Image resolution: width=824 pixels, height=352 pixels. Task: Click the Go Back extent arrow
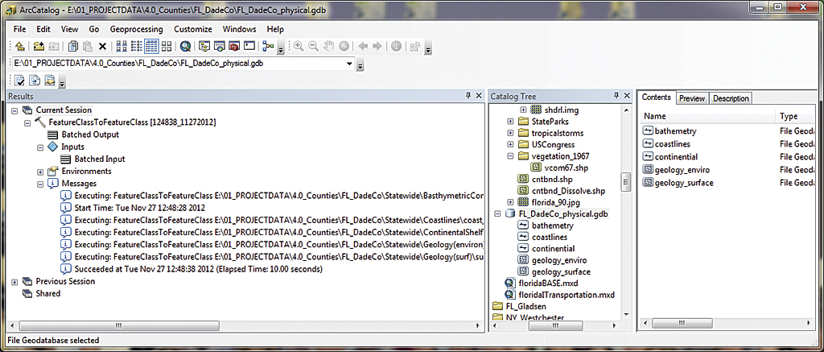pos(363,46)
